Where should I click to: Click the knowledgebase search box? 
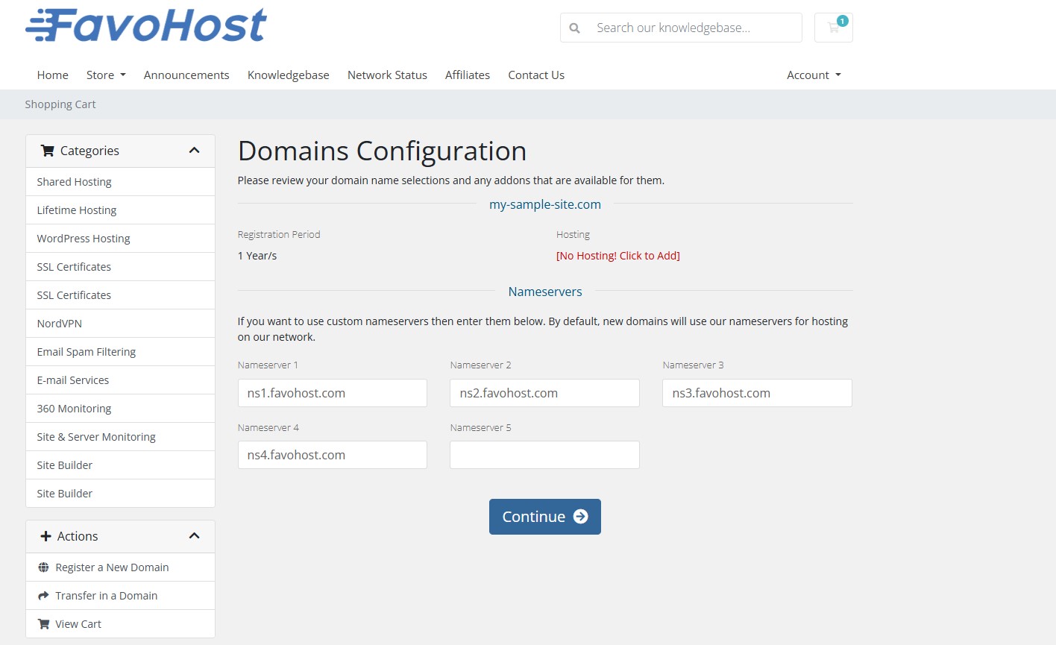(x=694, y=28)
